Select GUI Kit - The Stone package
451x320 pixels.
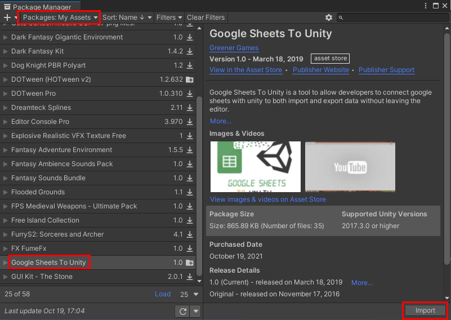click(x=98, y=277)
